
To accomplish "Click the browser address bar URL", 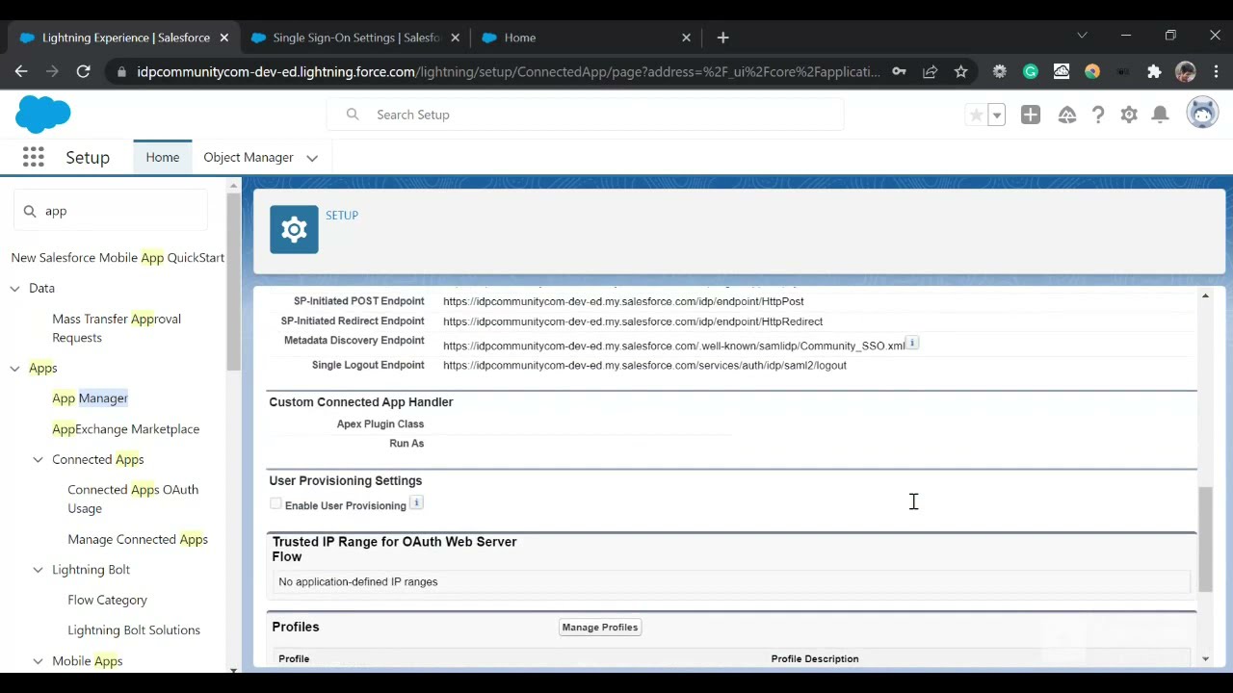I will pos(509,71).
